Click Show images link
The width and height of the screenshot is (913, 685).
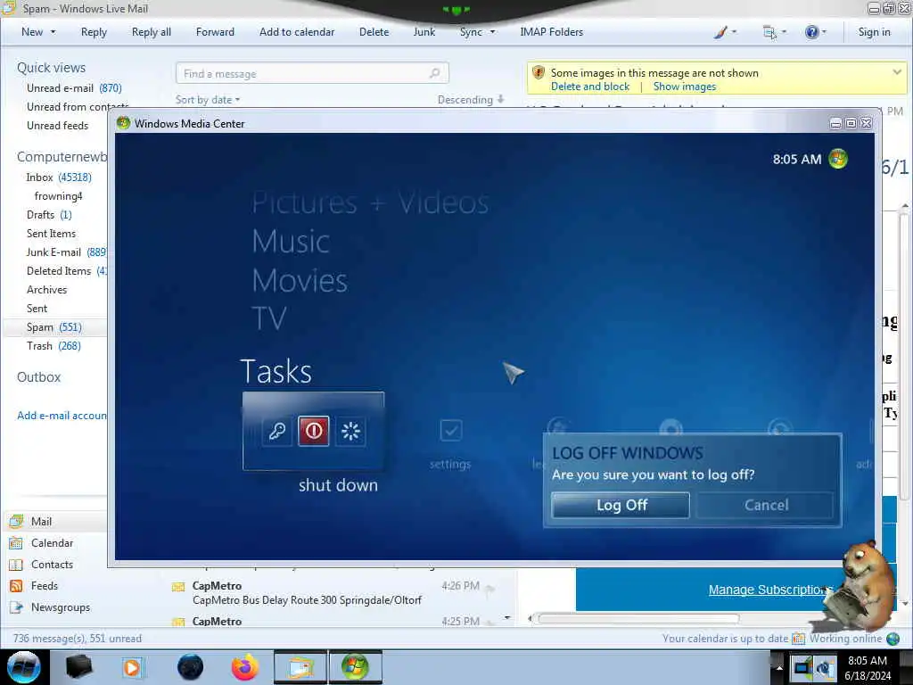click(684, 87)
